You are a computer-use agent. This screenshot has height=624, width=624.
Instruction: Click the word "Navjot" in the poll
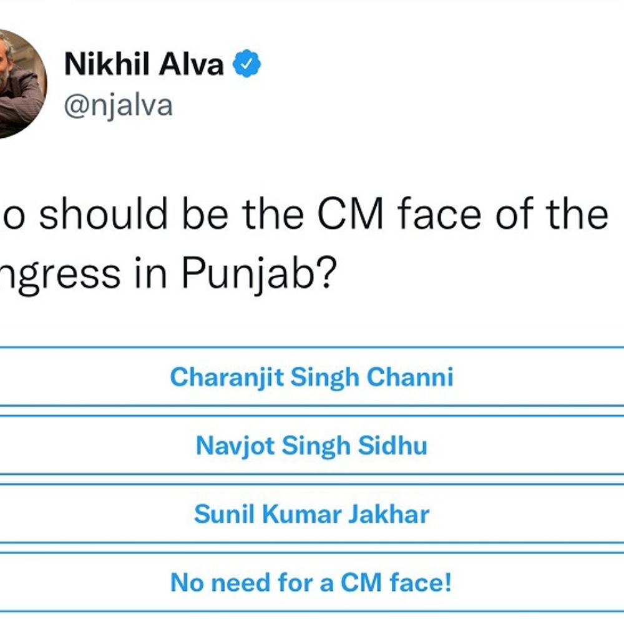point(235,446)
